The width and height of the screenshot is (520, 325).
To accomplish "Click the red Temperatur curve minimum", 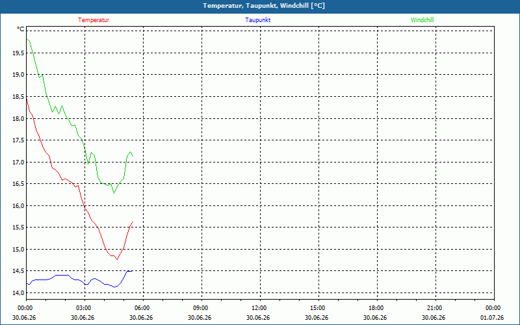I will click(x=117, y=259).
